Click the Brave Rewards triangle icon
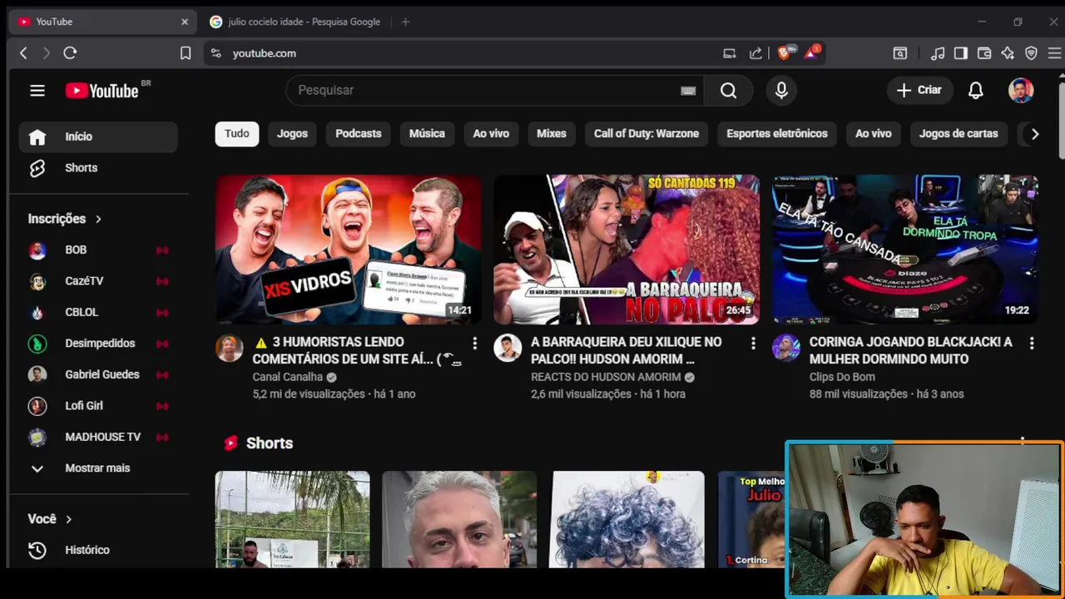The image size is (1065, 599). [811, 53]
